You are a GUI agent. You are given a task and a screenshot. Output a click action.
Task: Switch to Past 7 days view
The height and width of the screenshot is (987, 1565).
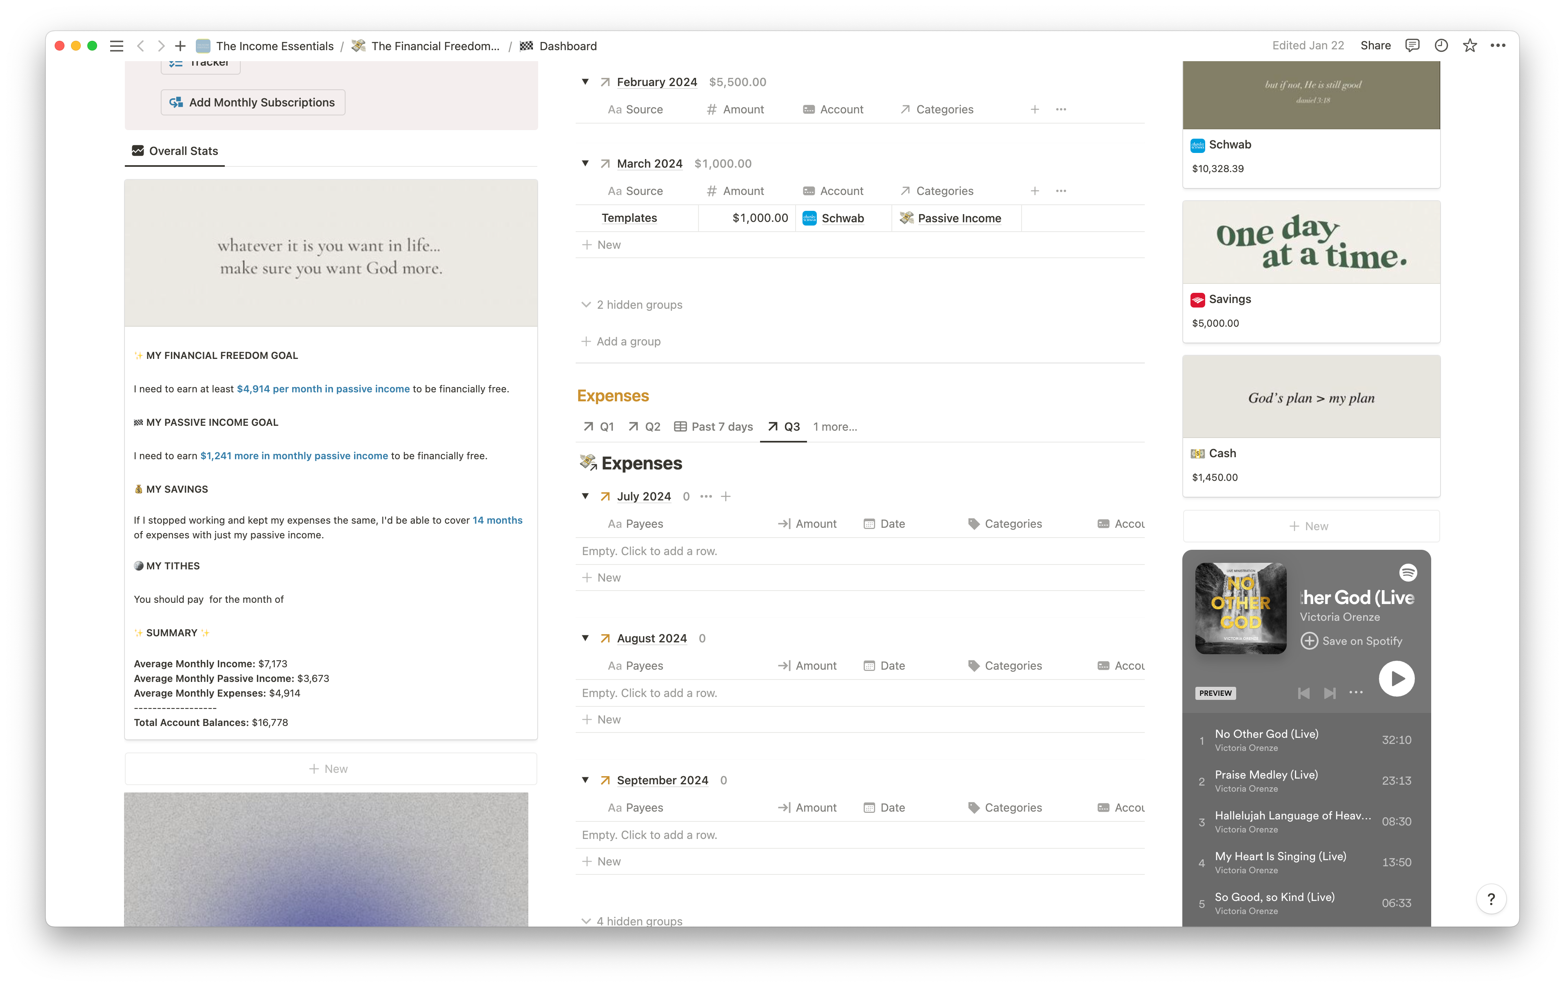point(713,427)
